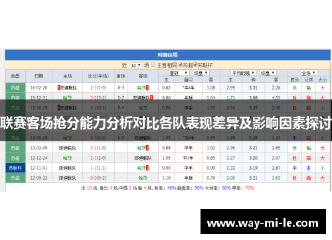Open the 终盘 dropdown beside 平均欧赔
This screenshot has height=240, width=332.
tap(268, 73)
